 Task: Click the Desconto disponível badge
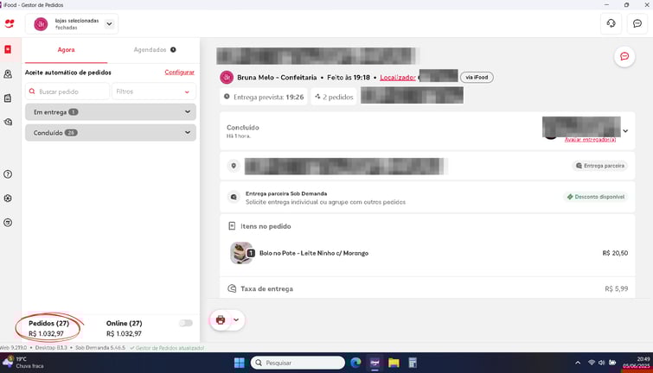point(596,197)
